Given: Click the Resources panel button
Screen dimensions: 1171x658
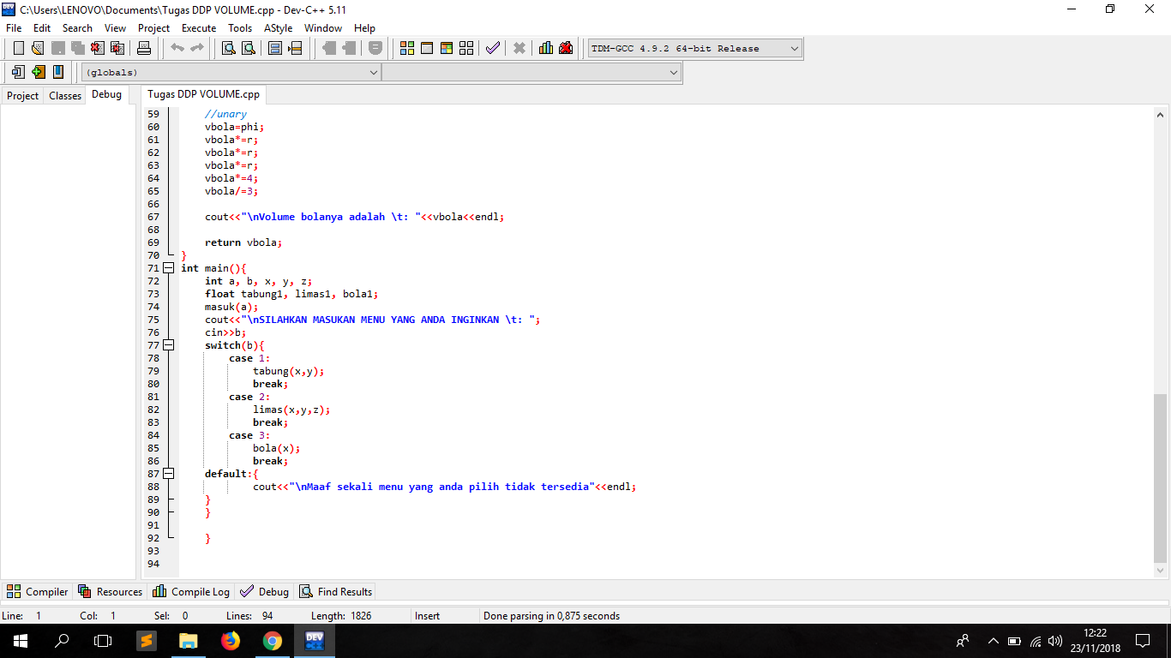Looking at the screenshot, I should [110, 591].
